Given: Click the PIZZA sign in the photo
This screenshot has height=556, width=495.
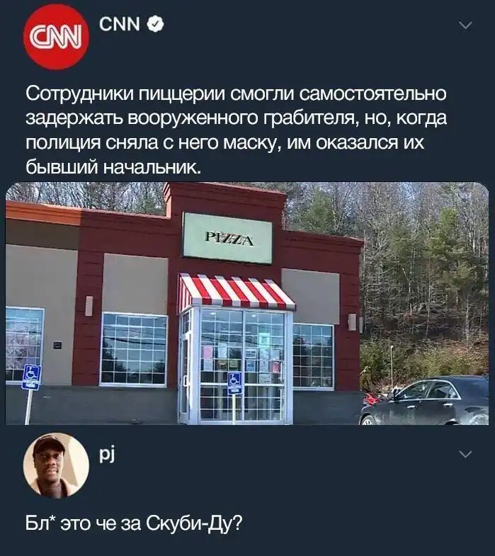Looking at the screenshot, I should (x=227, y=238).
